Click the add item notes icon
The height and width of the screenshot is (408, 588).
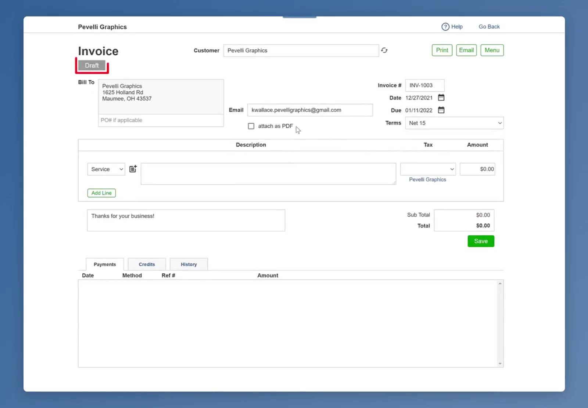(133, 169)
